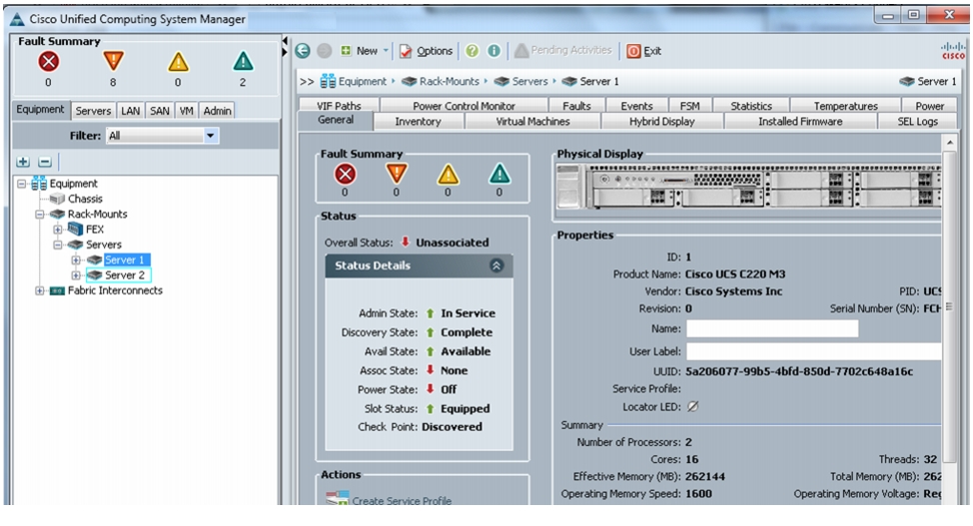Viewport: 973px width, 526px height.
Task: Switch to the LAN navigation tab
Action: point(130,111)
